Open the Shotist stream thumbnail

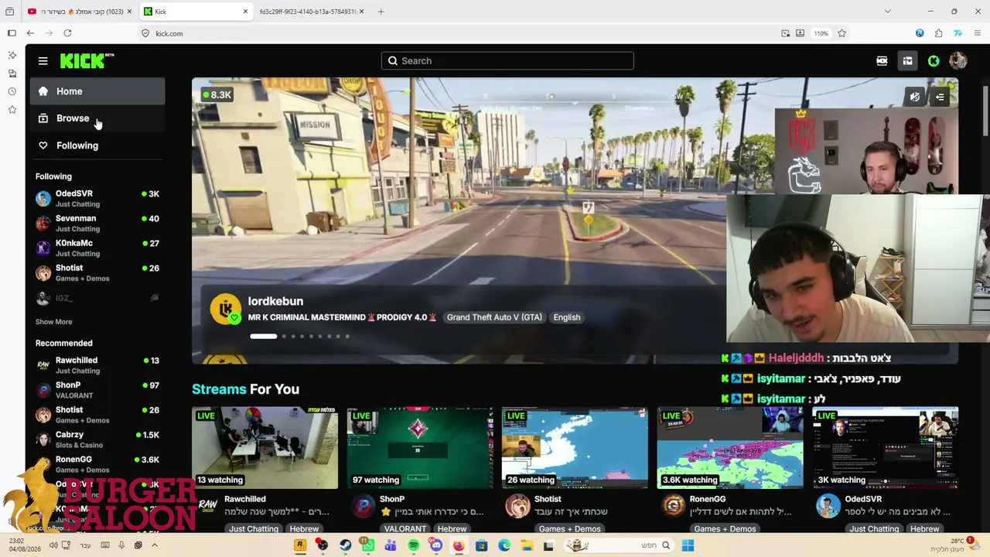[x=575, y=448]
